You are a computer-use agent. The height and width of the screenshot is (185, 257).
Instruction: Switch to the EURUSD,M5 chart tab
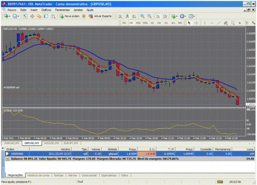12,143
